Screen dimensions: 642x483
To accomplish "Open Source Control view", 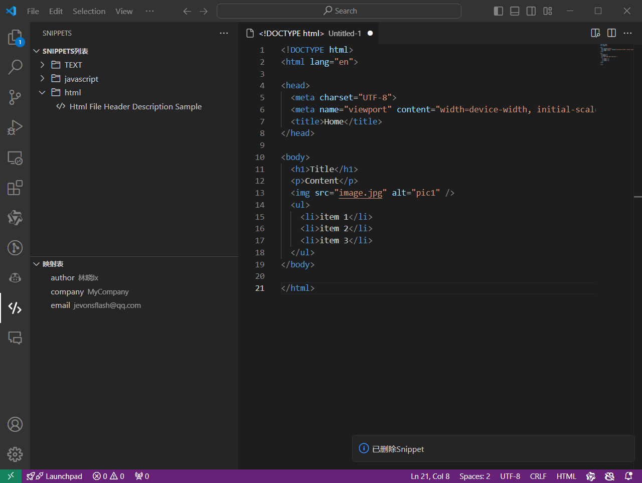I will coord(15,97).
